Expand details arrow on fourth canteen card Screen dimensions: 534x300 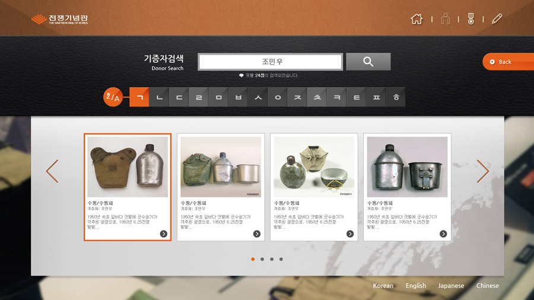(x=443, y=234)
